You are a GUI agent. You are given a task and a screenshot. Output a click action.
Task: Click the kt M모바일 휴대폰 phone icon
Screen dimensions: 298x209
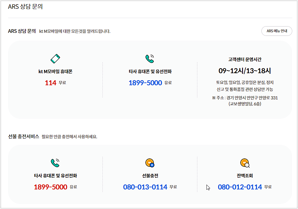point(55,58)
